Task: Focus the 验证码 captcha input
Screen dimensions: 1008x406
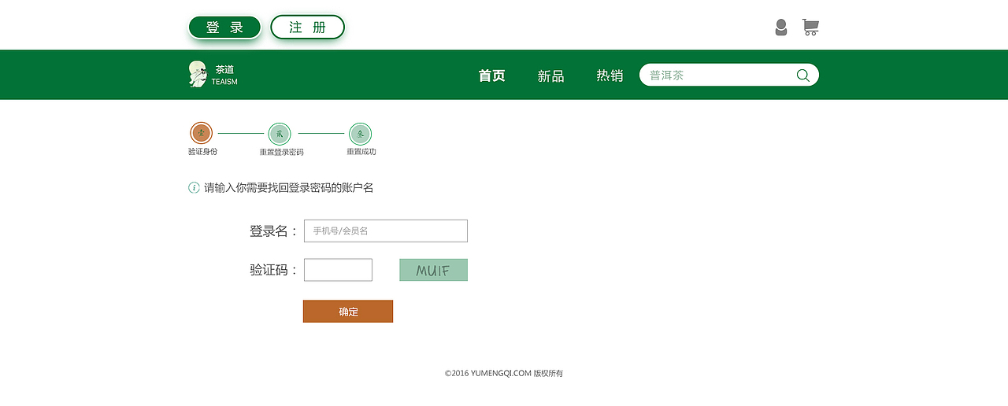Action: tap(338, 270)
